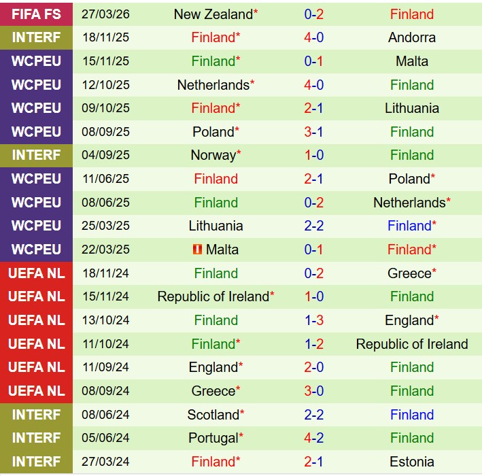The height and width of the screenshot is (476, 482).
Task: Select the Portugal team name
Action: click(x=213, y=438)
